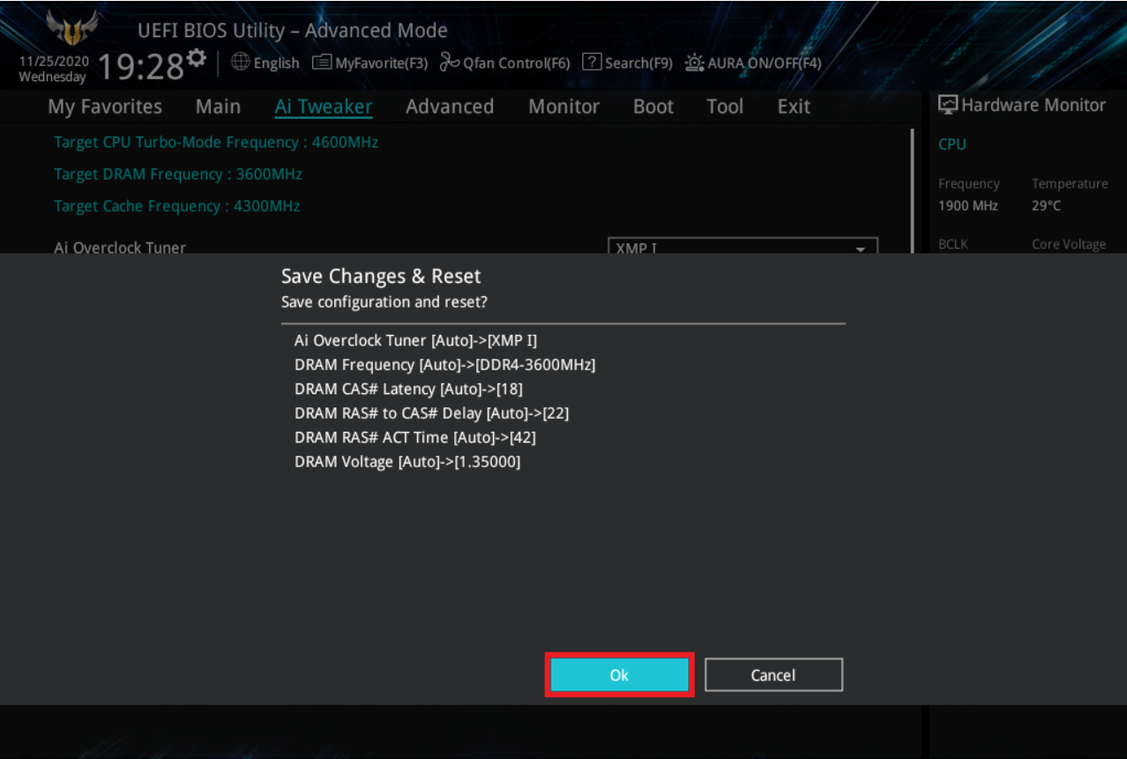Click the Ai Overclock Tuner setting label
The image size is (1127, 759).
pyautogui.click(x=120, y=247)
